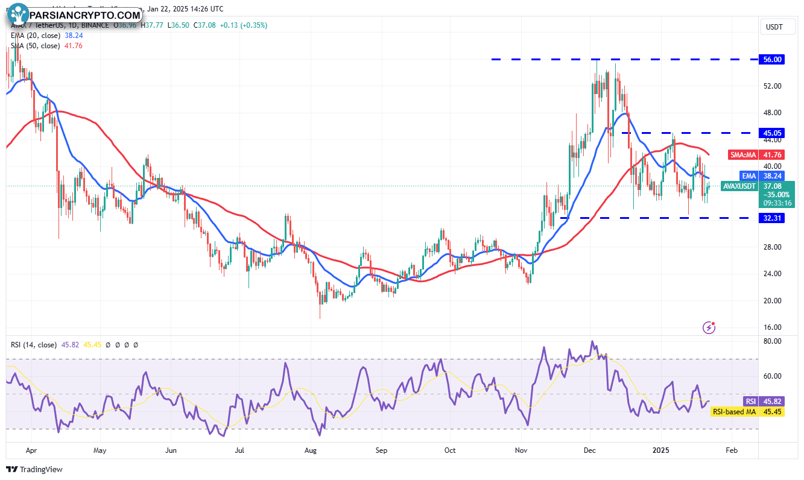Screen dimensions: 804x480
Task: Click the EMA 38.24 axis label
Action: (761, 175)
